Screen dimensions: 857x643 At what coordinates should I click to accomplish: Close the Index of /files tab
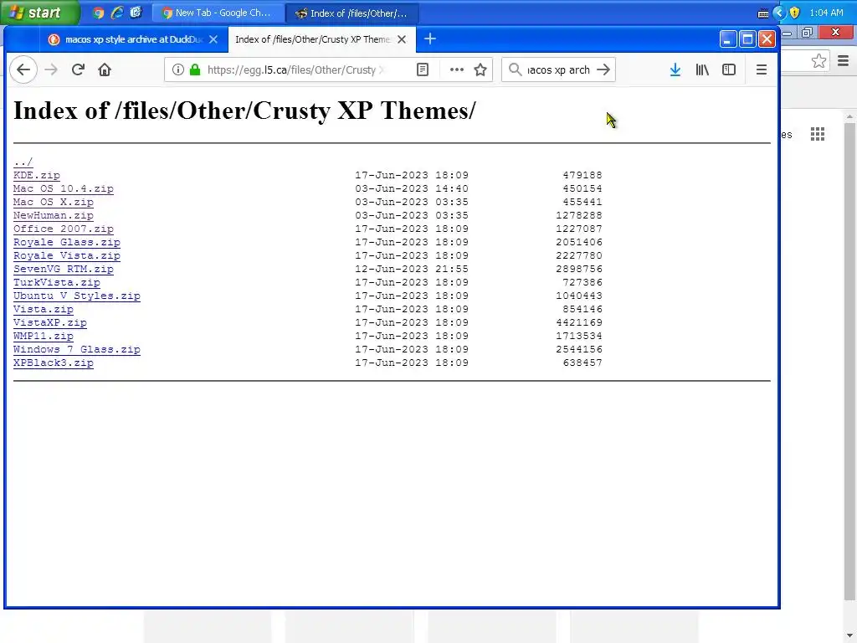(402, 39)
